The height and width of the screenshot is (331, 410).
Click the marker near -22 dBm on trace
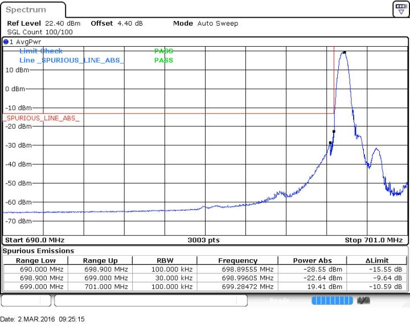click(x=334, y=132)
